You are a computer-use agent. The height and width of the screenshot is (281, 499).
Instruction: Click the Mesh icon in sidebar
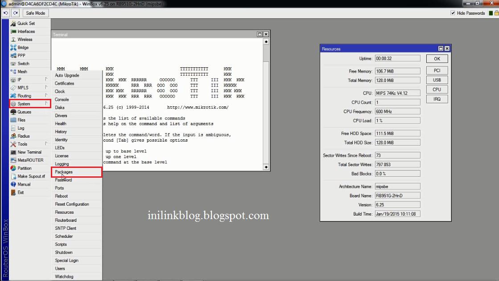coord(13,72)
